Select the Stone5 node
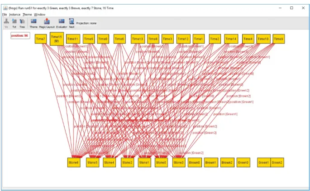310x191 pixels. click(93, 162)
